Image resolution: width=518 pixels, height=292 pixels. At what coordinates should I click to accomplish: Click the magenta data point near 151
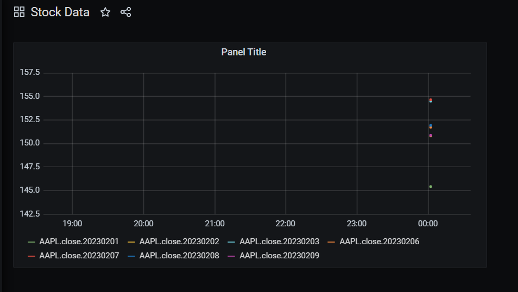tap(431, 136)
